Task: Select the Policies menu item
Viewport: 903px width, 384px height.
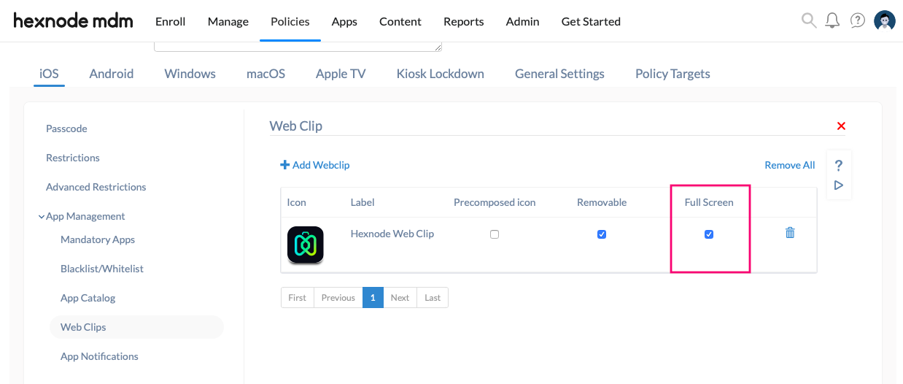Action: click(x=290, y=21)
